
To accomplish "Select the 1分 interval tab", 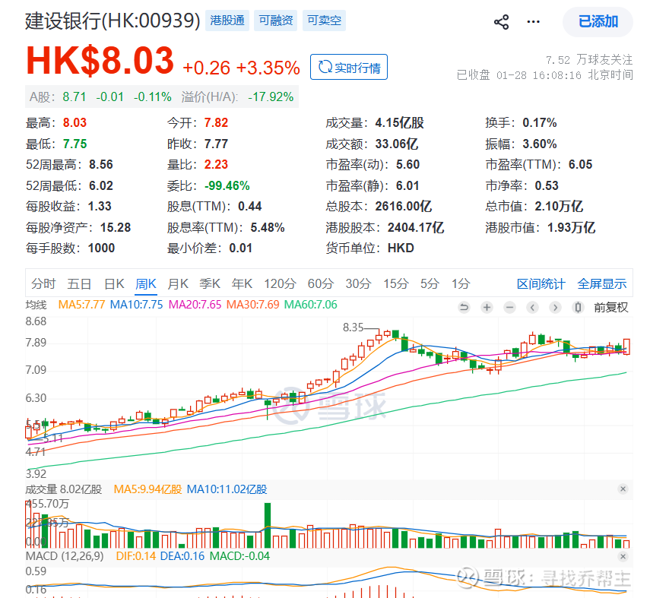I will (x=461, y=284).
